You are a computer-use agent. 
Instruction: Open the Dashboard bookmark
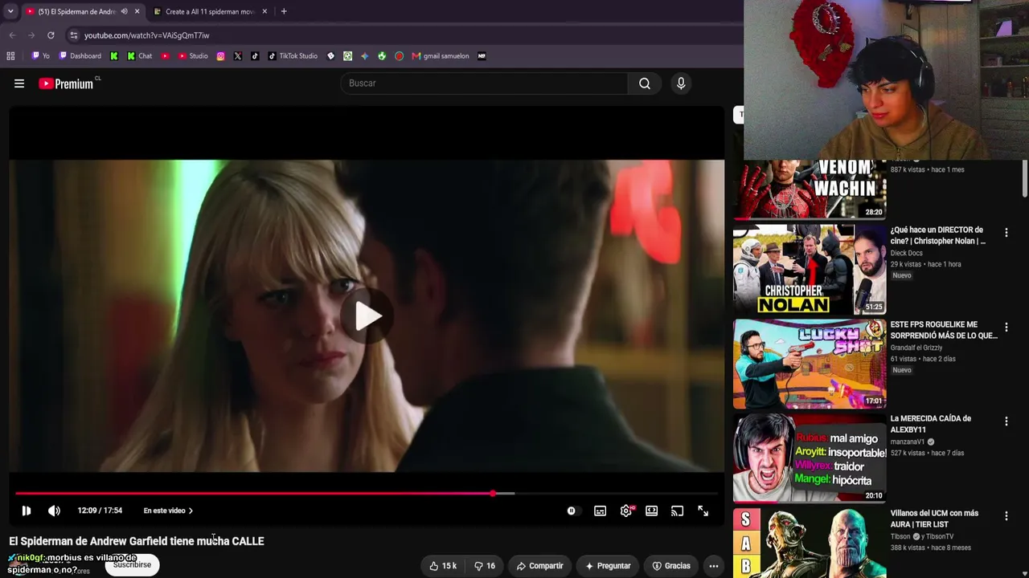80,56
